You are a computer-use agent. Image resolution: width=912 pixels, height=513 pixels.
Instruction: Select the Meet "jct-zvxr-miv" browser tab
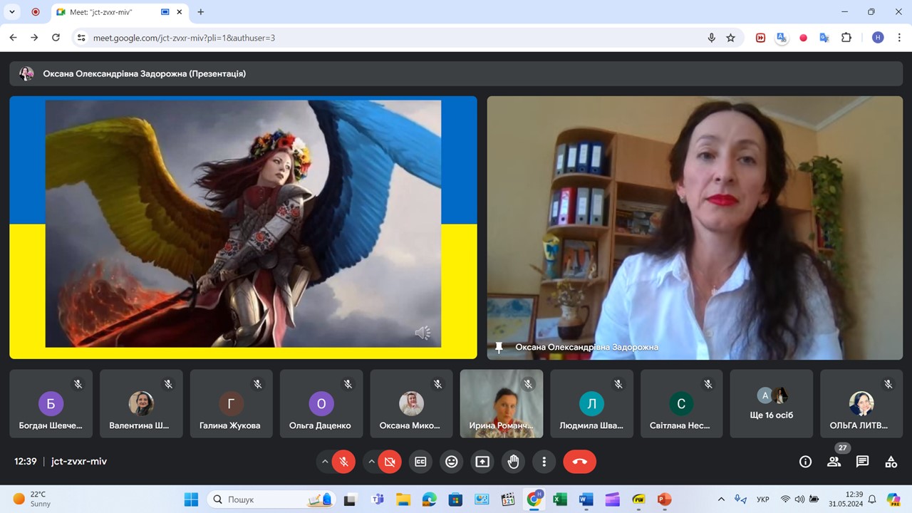(x=107, y=12)
